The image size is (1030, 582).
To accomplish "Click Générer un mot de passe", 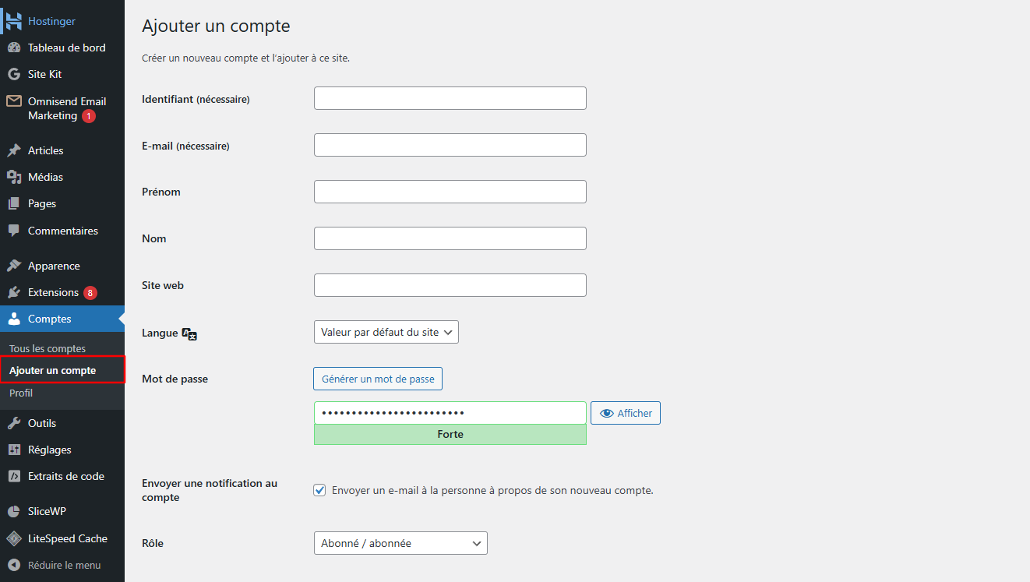I will tap(377, 379).
